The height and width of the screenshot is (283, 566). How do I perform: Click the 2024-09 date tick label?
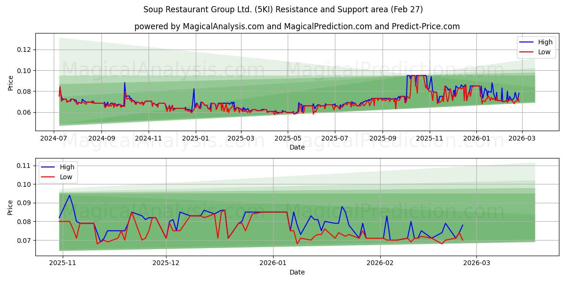(x=102, y=139)
